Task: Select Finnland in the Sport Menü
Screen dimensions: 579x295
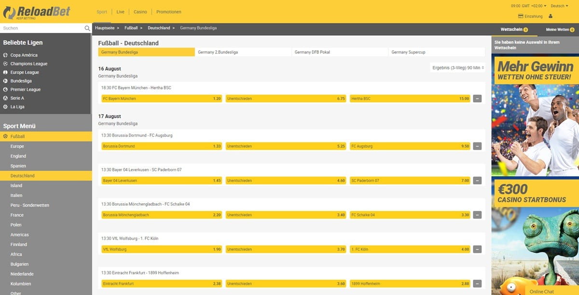Action: point(46,244)
